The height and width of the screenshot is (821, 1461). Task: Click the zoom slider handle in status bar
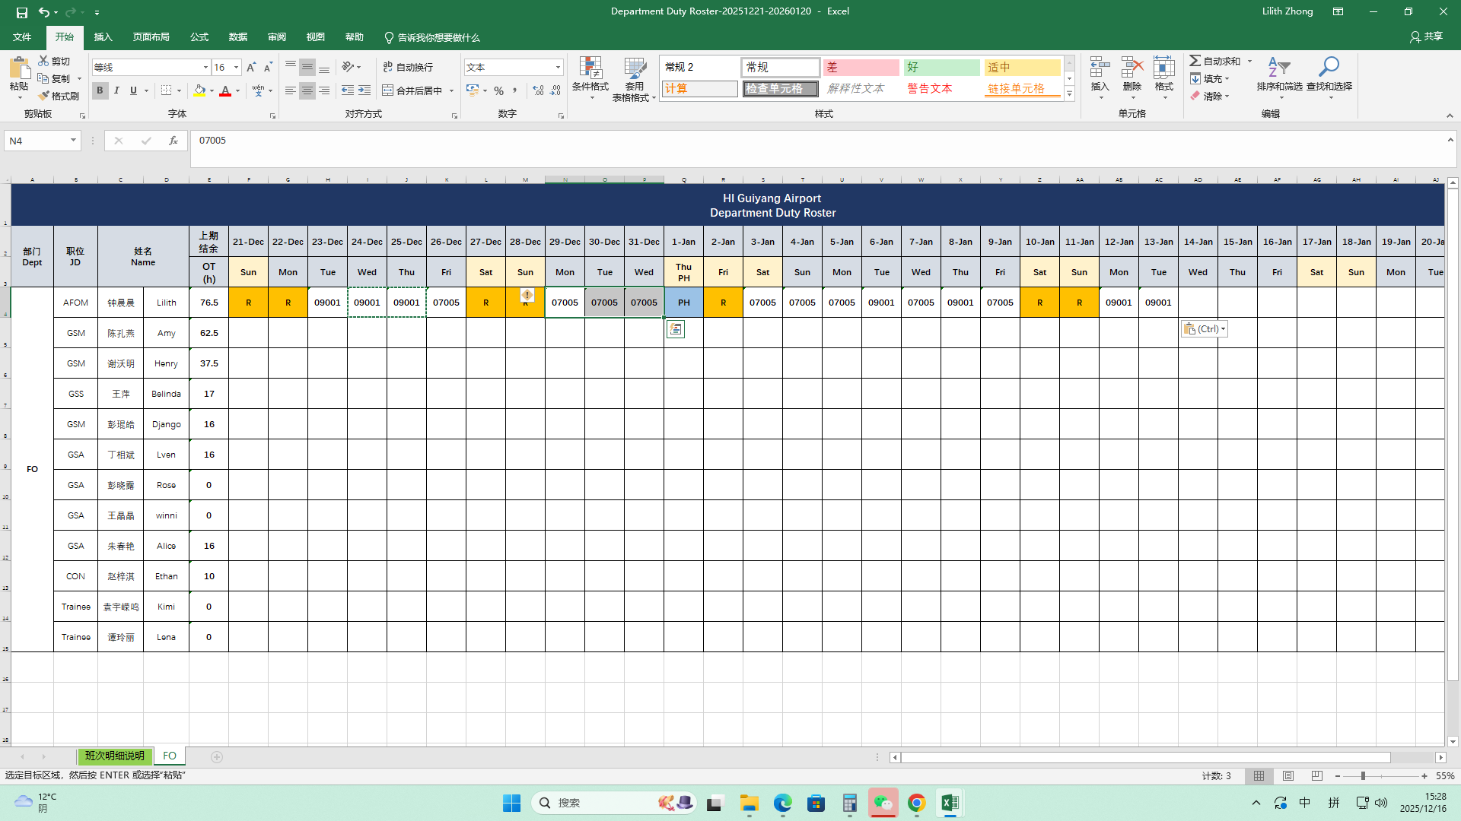click(1363, 776)
